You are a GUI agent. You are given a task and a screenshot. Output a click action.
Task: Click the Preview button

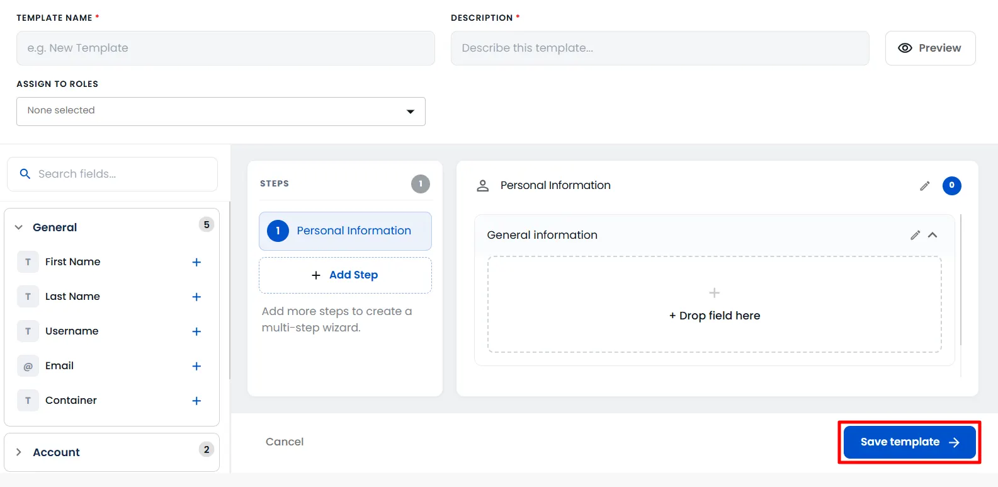tap(930, 48)
